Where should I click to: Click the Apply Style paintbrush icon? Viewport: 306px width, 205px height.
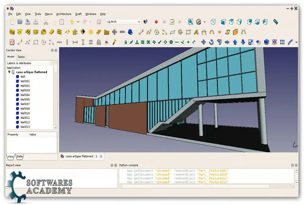[x=114, y=42]
